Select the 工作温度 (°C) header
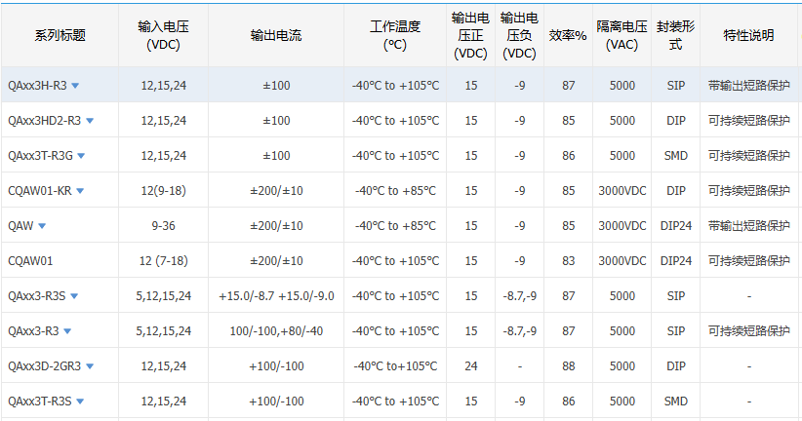 pyautogui.click(x=395, y=36)
